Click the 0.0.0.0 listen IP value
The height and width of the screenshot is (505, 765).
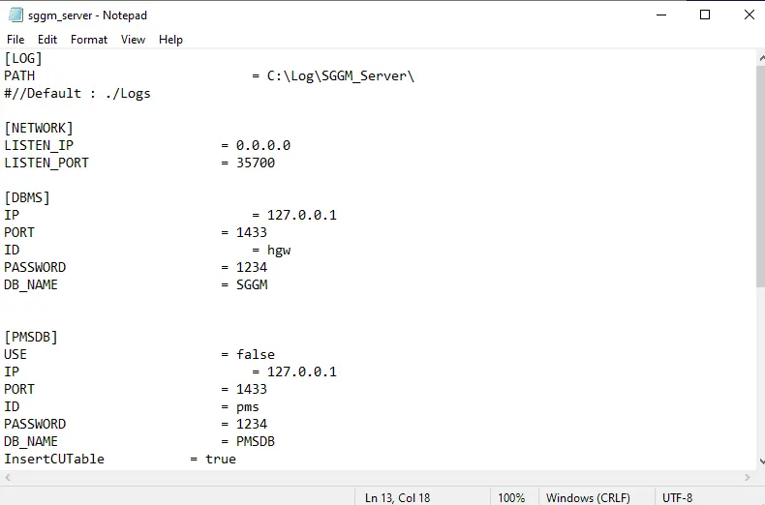pos(263,146)
